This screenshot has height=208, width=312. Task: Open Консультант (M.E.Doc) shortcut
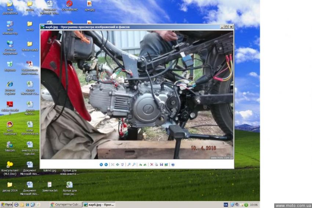[10, 169]
